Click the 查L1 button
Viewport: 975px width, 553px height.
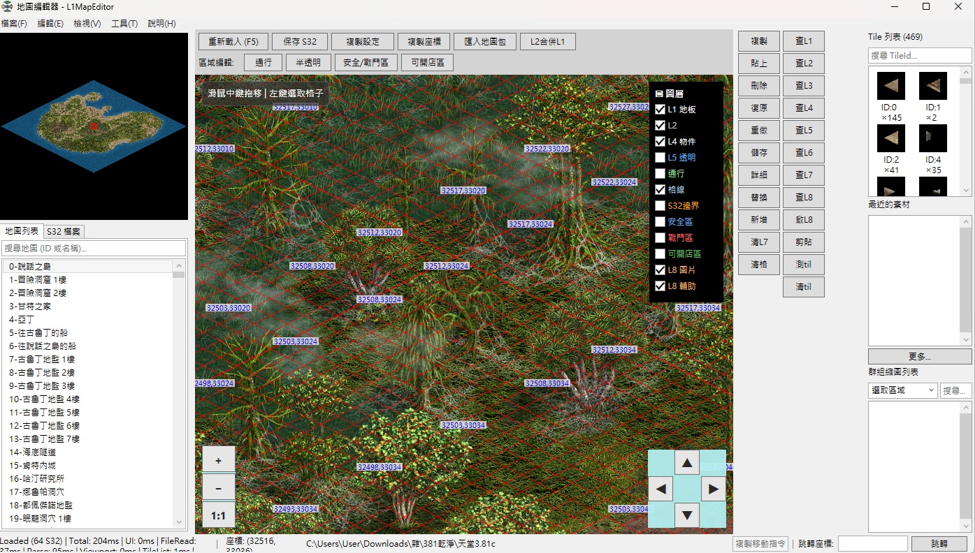click(804, 41)
